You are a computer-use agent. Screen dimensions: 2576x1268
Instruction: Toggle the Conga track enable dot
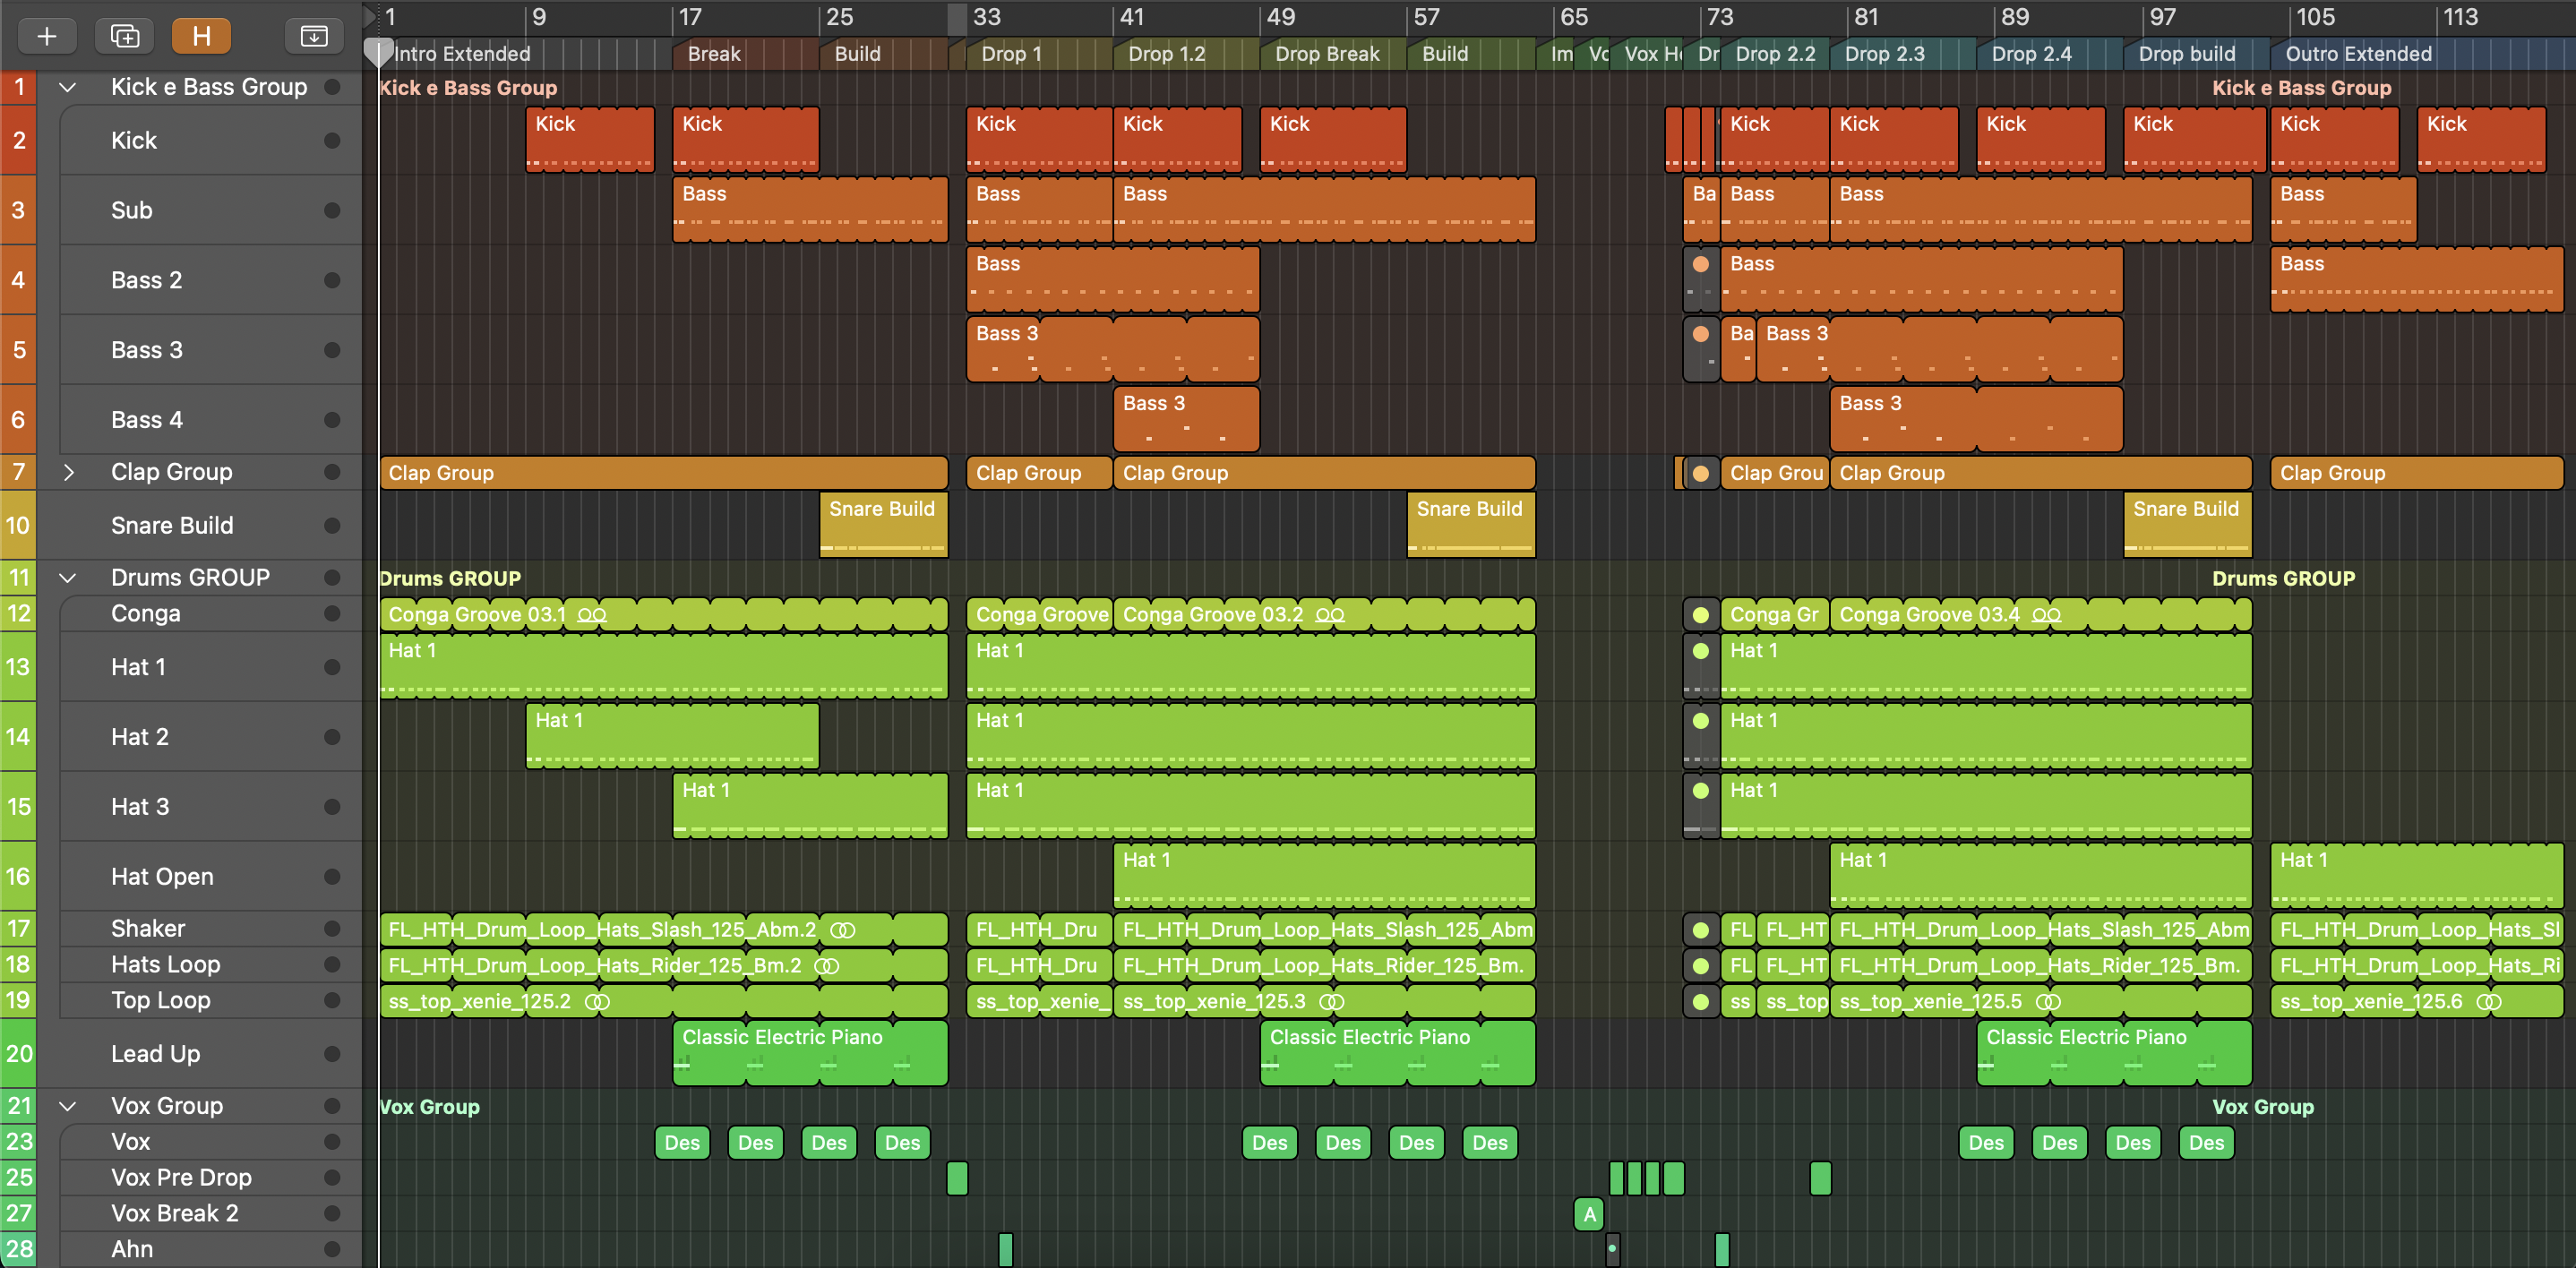[x=332, y=614]
